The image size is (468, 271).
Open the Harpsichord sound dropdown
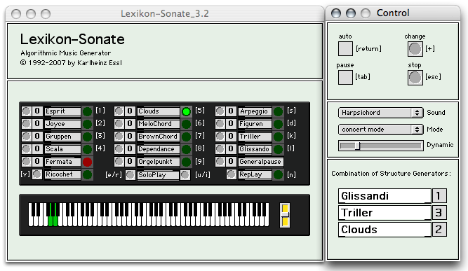pyautogui.click(x=380, y=113)
